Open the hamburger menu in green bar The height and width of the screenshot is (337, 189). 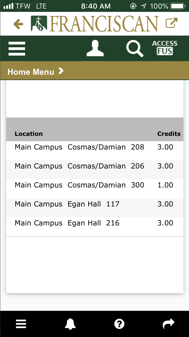(17, 49)
